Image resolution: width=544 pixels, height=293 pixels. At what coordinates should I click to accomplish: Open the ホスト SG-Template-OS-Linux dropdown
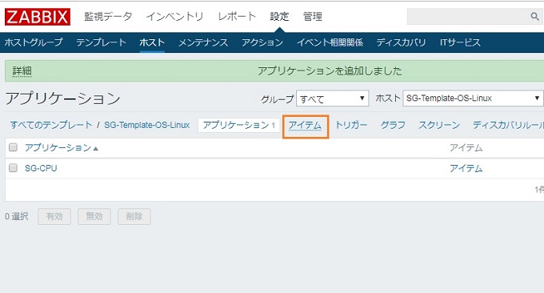click(473, 98)
